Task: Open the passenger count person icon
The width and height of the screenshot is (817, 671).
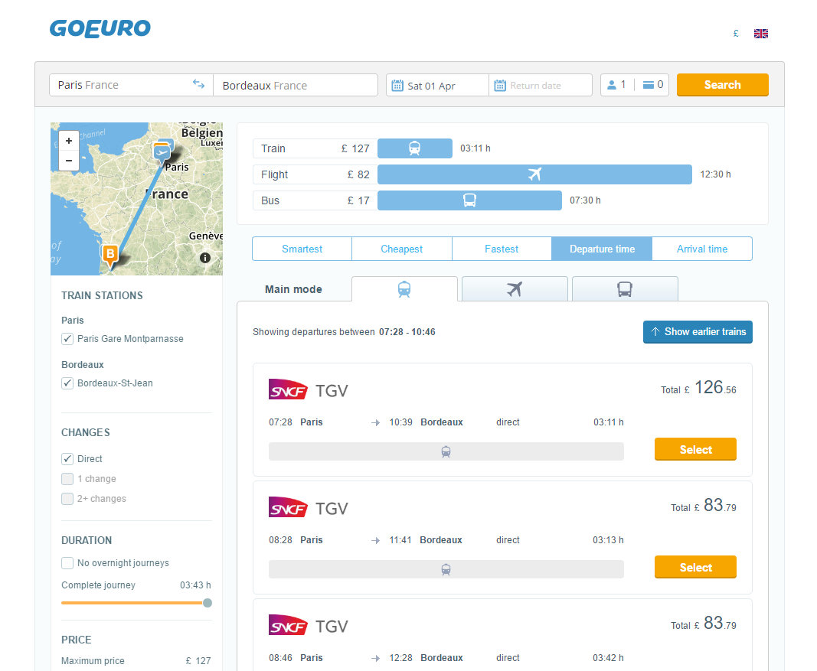Action: click(x=612, y=85)
